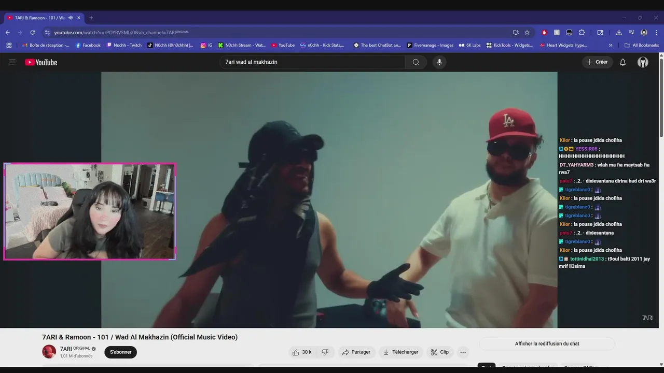Open a new browser tab
Viewport: 664px width, 373px height.
tap(91, 18)
